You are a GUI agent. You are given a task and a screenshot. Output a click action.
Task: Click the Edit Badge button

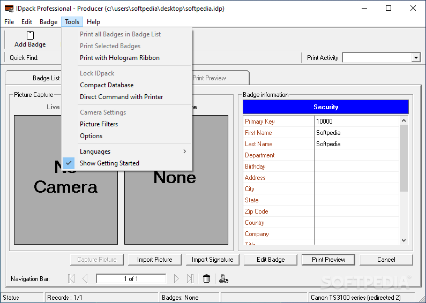coord(271,260)
